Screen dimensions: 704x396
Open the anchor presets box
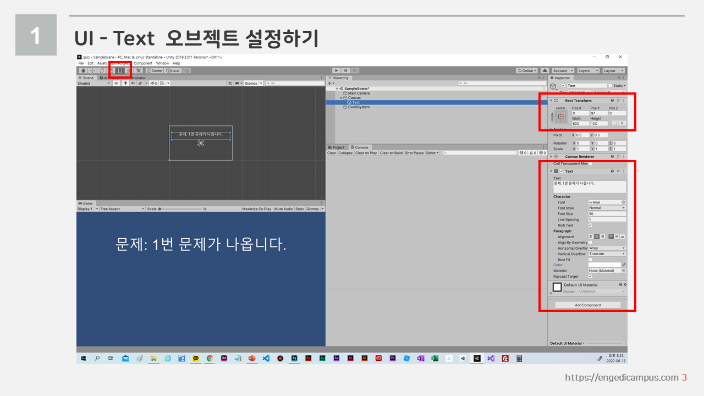tap(561, 117)
